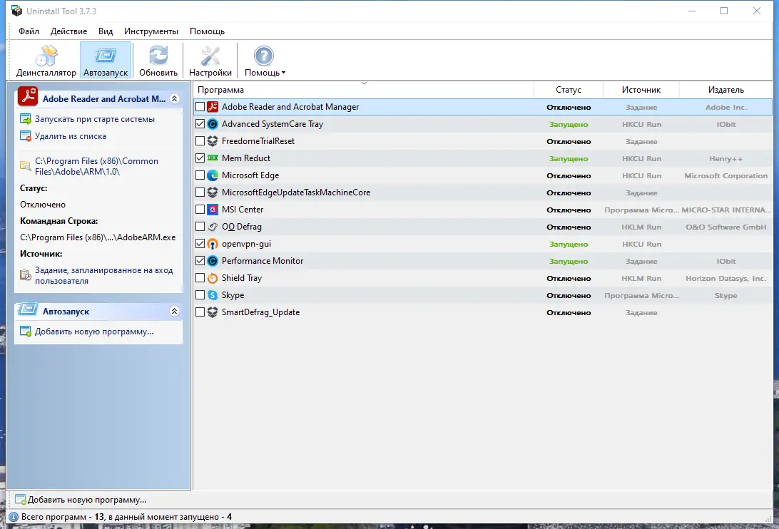Click Добавить новую программу at the bottom bar

86,500
